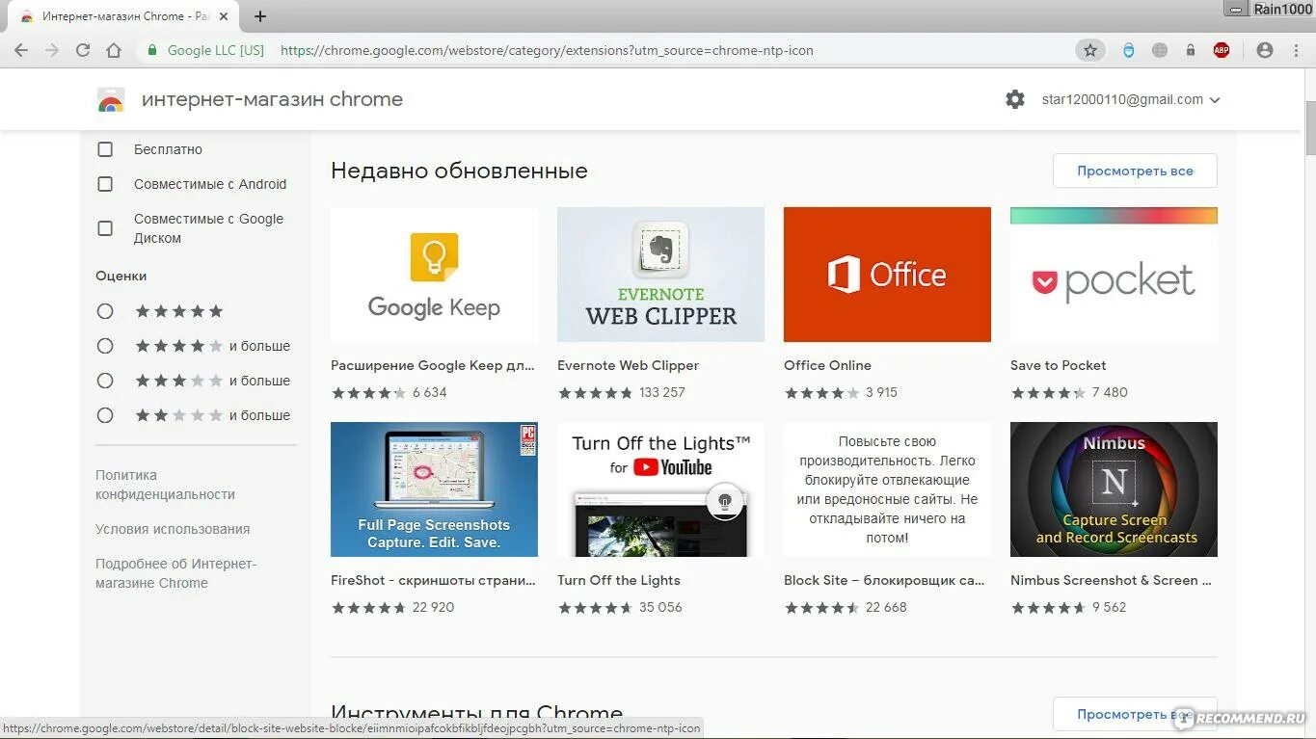Open Turn Off the Lights thumbnail
Image resolution: width=1316 pixels, height=739 pixels.
(x=660, y=489)
